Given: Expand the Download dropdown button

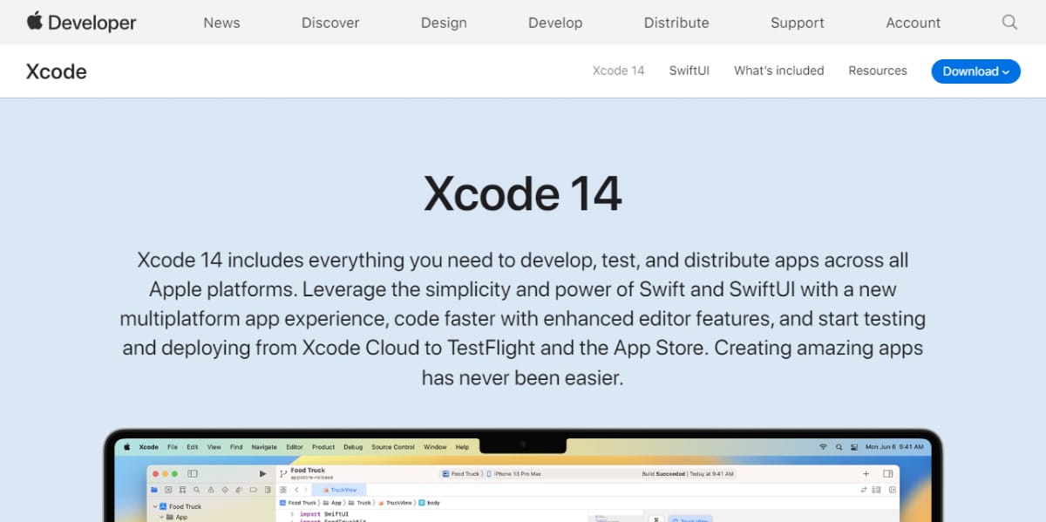Looking at the screenshot, I should [x=975, y=71].
